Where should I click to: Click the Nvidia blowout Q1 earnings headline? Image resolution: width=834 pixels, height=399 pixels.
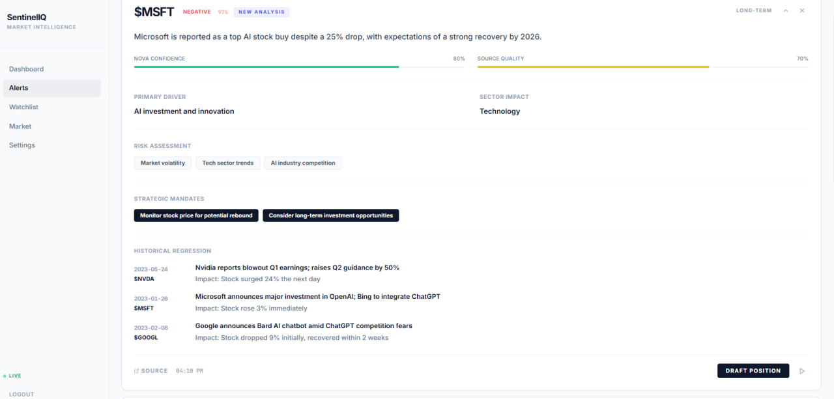pyautogui.click(x=297, y=268)
